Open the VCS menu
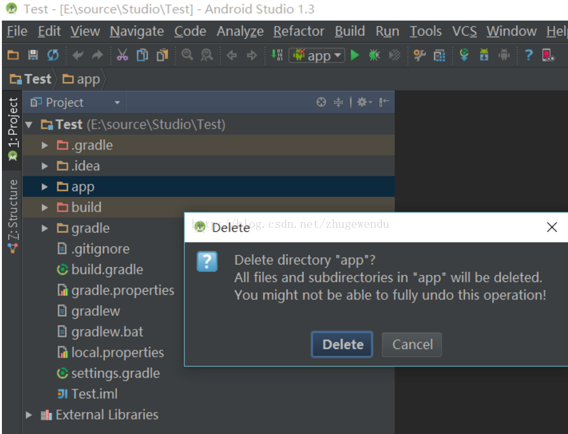The width and height of the screenshot is (568, 434). click(465, 31)
